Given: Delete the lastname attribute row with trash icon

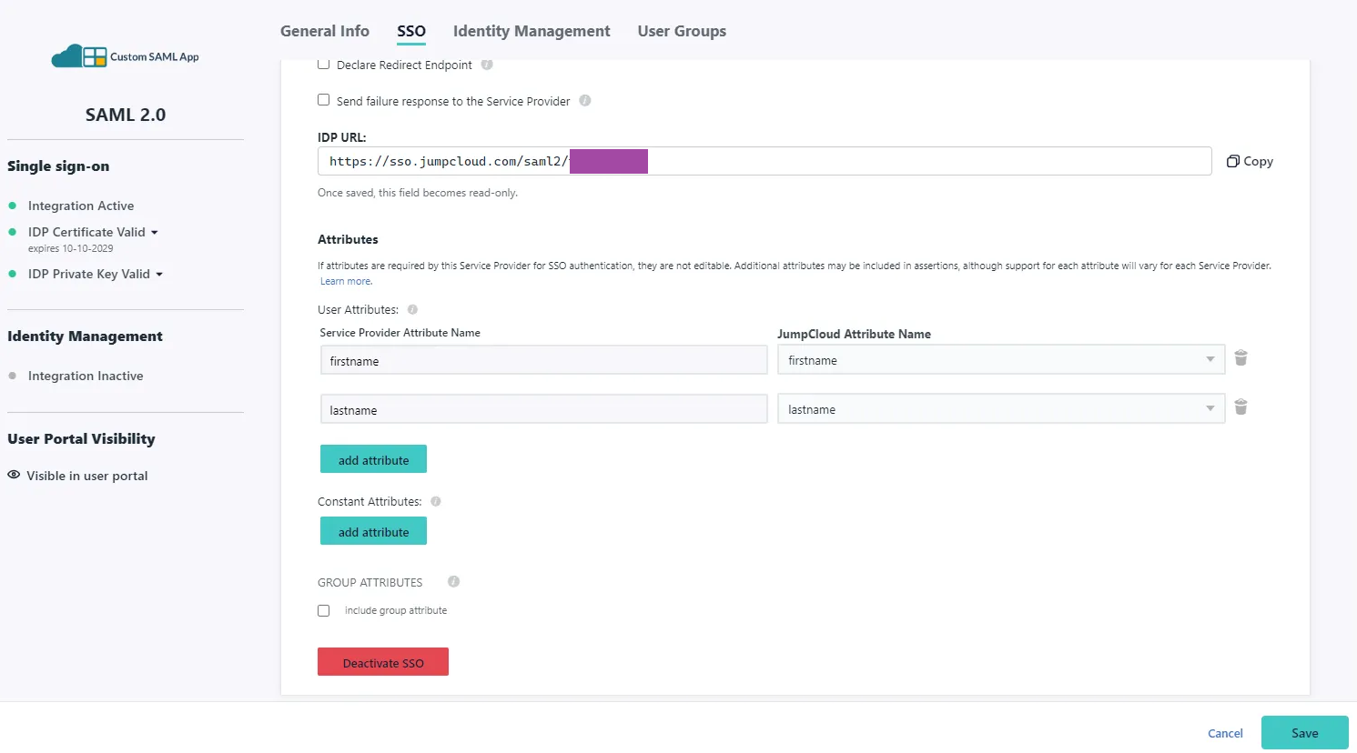Looking at the screenshot, I should coord(1241,407).
